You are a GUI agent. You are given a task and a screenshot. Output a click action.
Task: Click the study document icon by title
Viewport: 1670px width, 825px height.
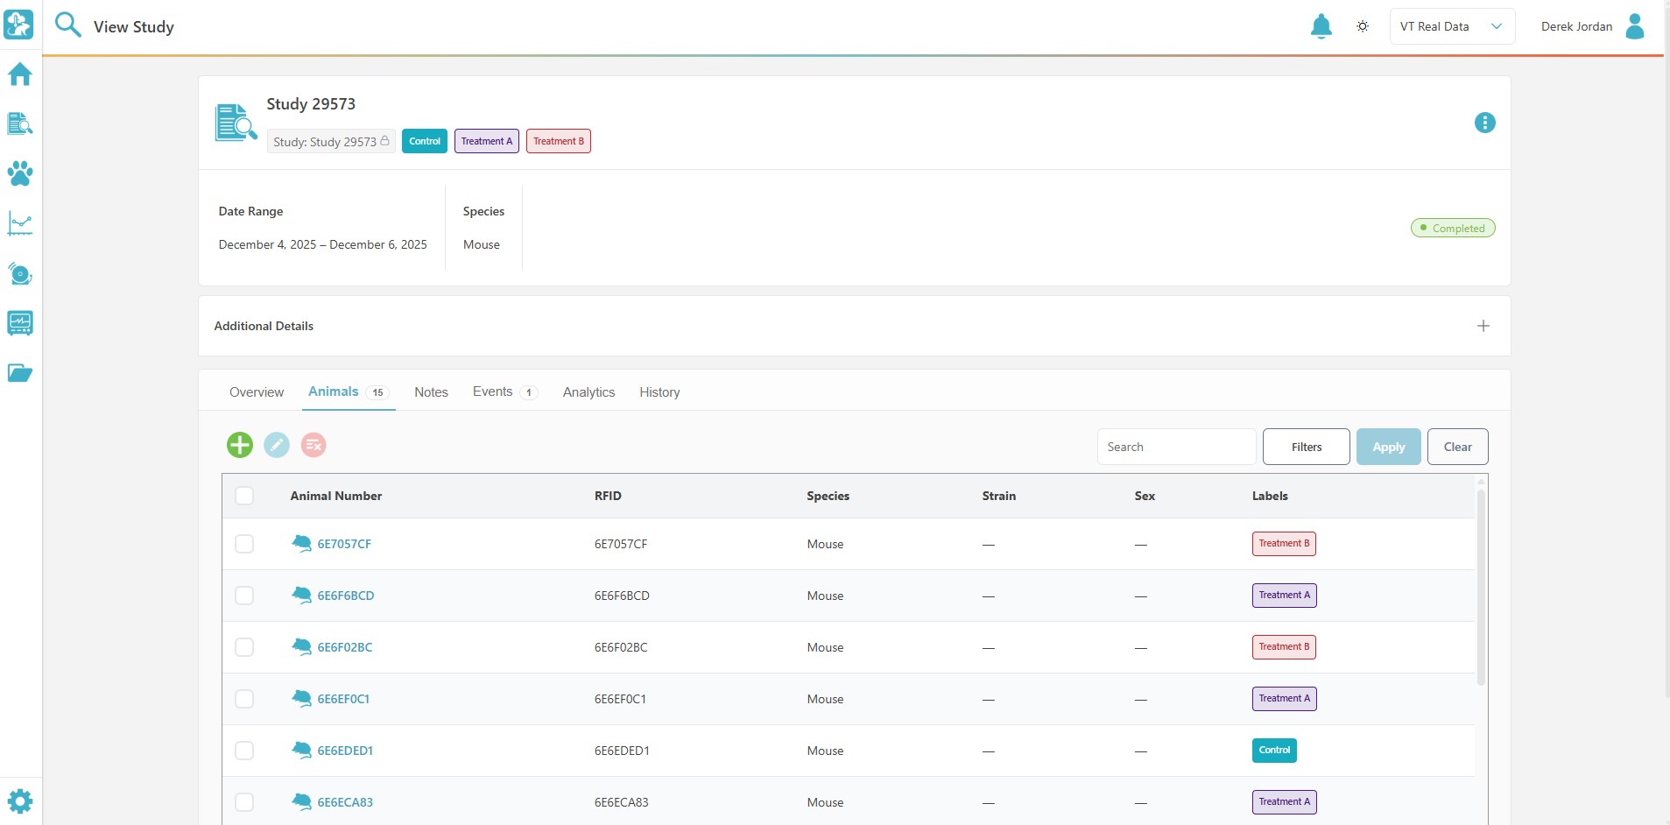pyautogui.click(x=236, y=123)
